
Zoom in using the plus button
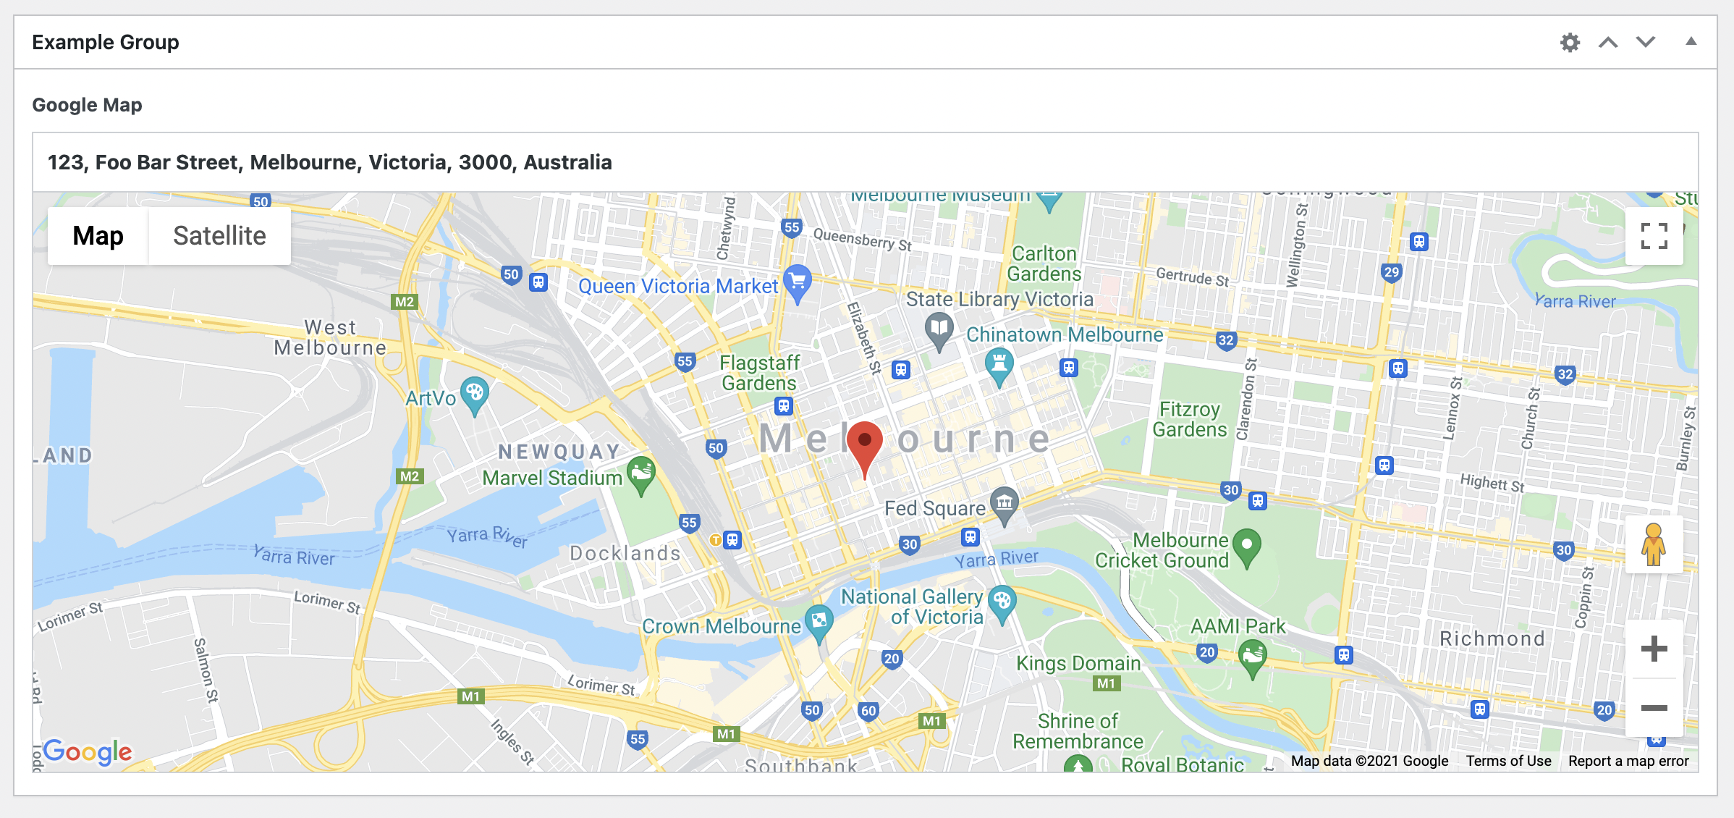[x=1654, y=649]
